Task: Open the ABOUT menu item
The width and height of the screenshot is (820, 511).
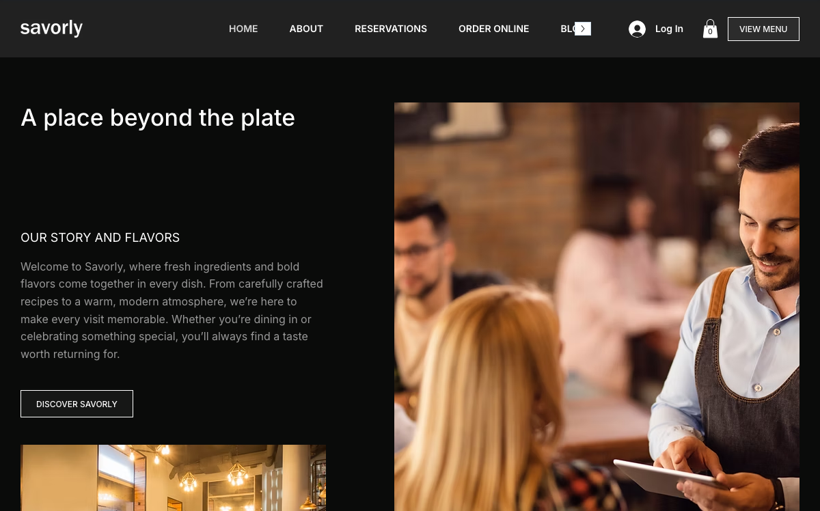Action: click(306, 29)
